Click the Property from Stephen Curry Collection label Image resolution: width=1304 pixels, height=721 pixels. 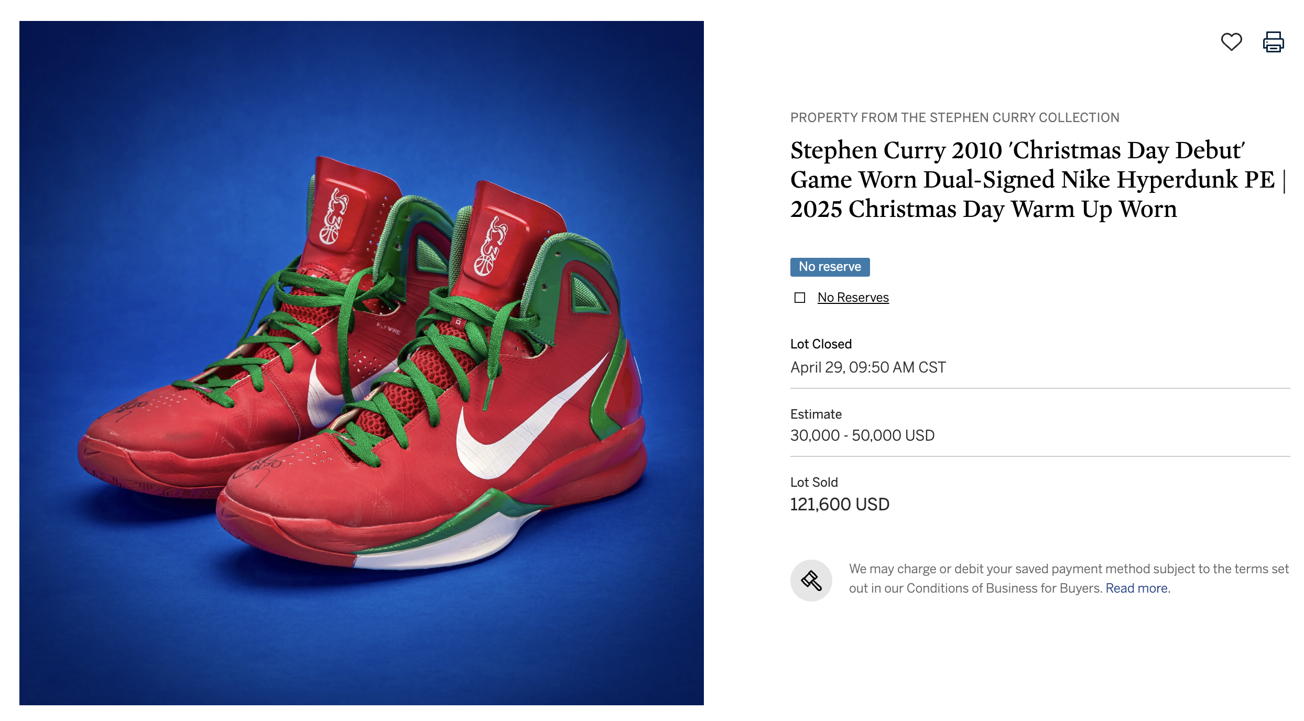pyautogui.click(x=954, y=117)
